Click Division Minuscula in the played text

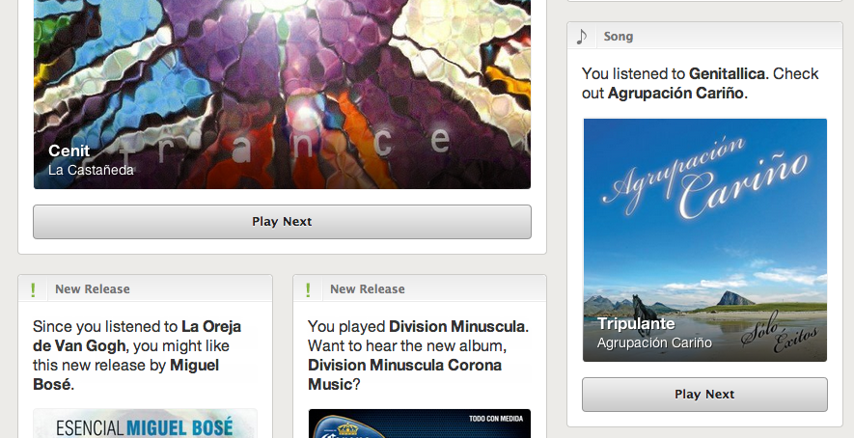(x=456, y=327)
